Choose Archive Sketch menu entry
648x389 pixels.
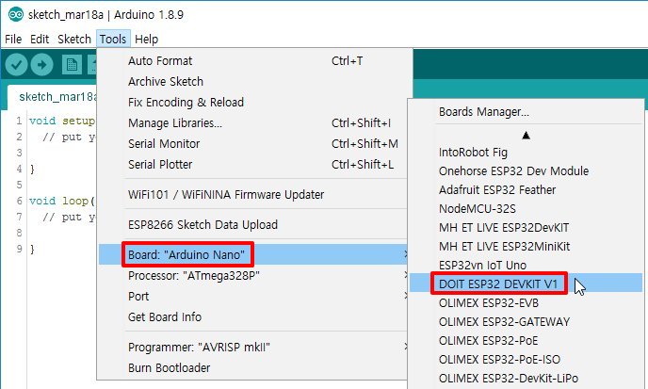point(254,82)
